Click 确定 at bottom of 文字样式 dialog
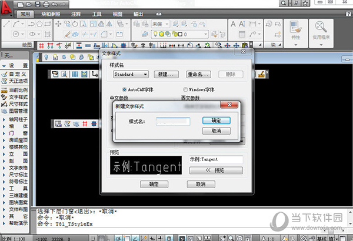Screen dimensions: 353x241 point(154,185)
